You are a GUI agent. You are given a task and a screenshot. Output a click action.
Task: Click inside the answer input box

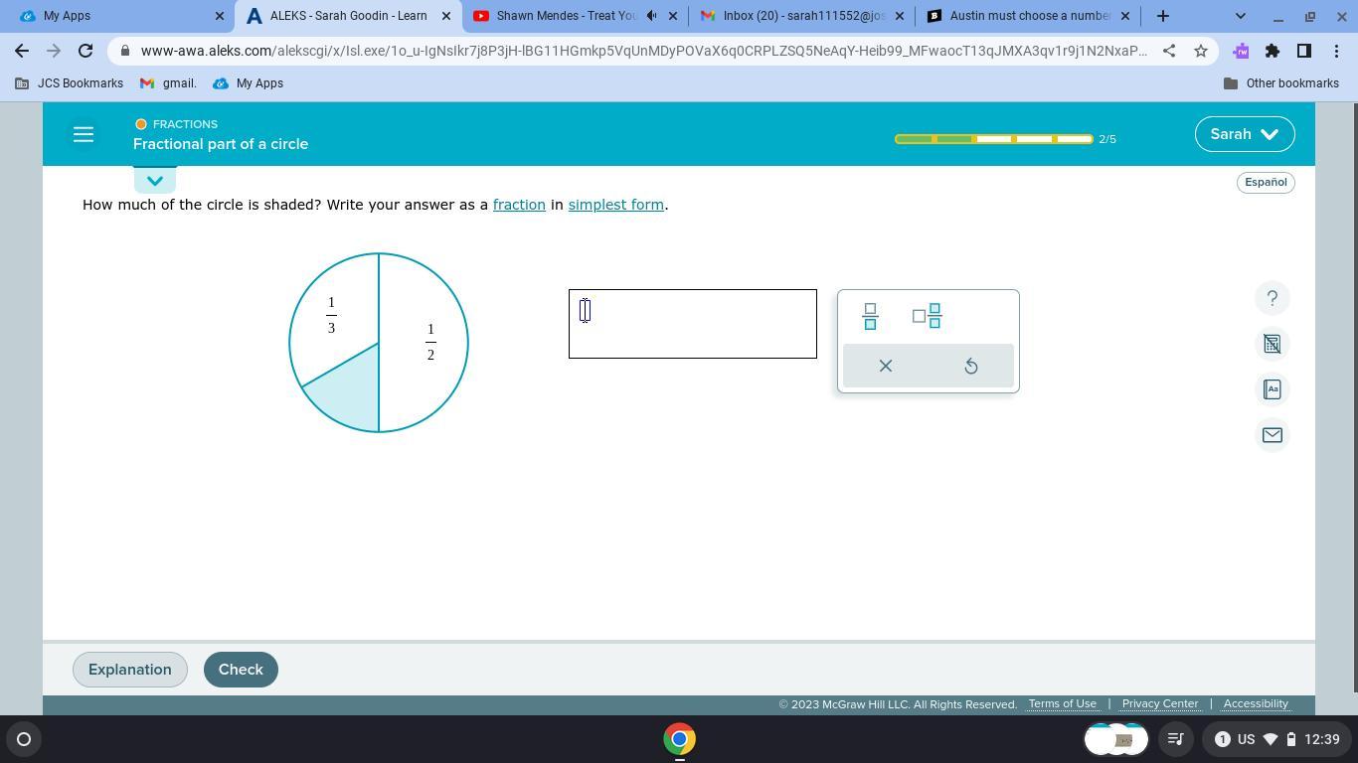click(692, 324)
